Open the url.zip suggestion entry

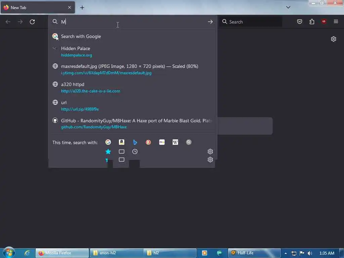pyautogui.click(x=132, y=105)
